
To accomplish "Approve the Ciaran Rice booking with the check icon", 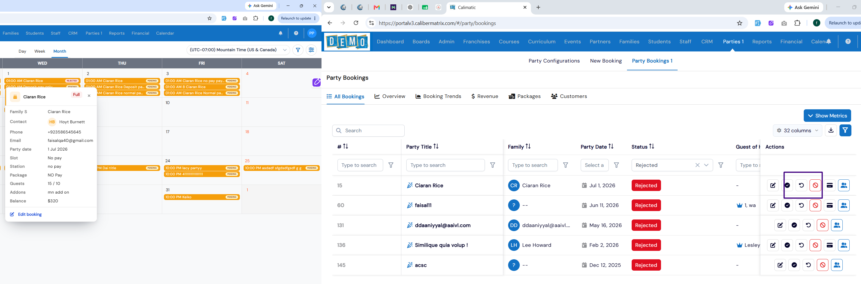I will (x=787, y=185).
